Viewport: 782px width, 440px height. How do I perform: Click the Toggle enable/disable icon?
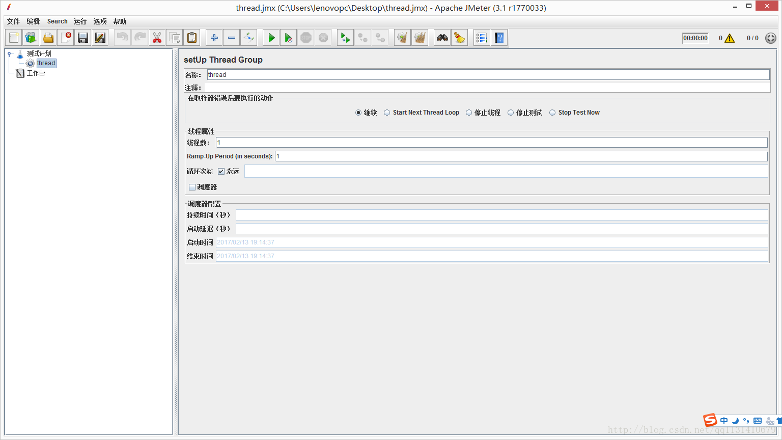[248, 38]
